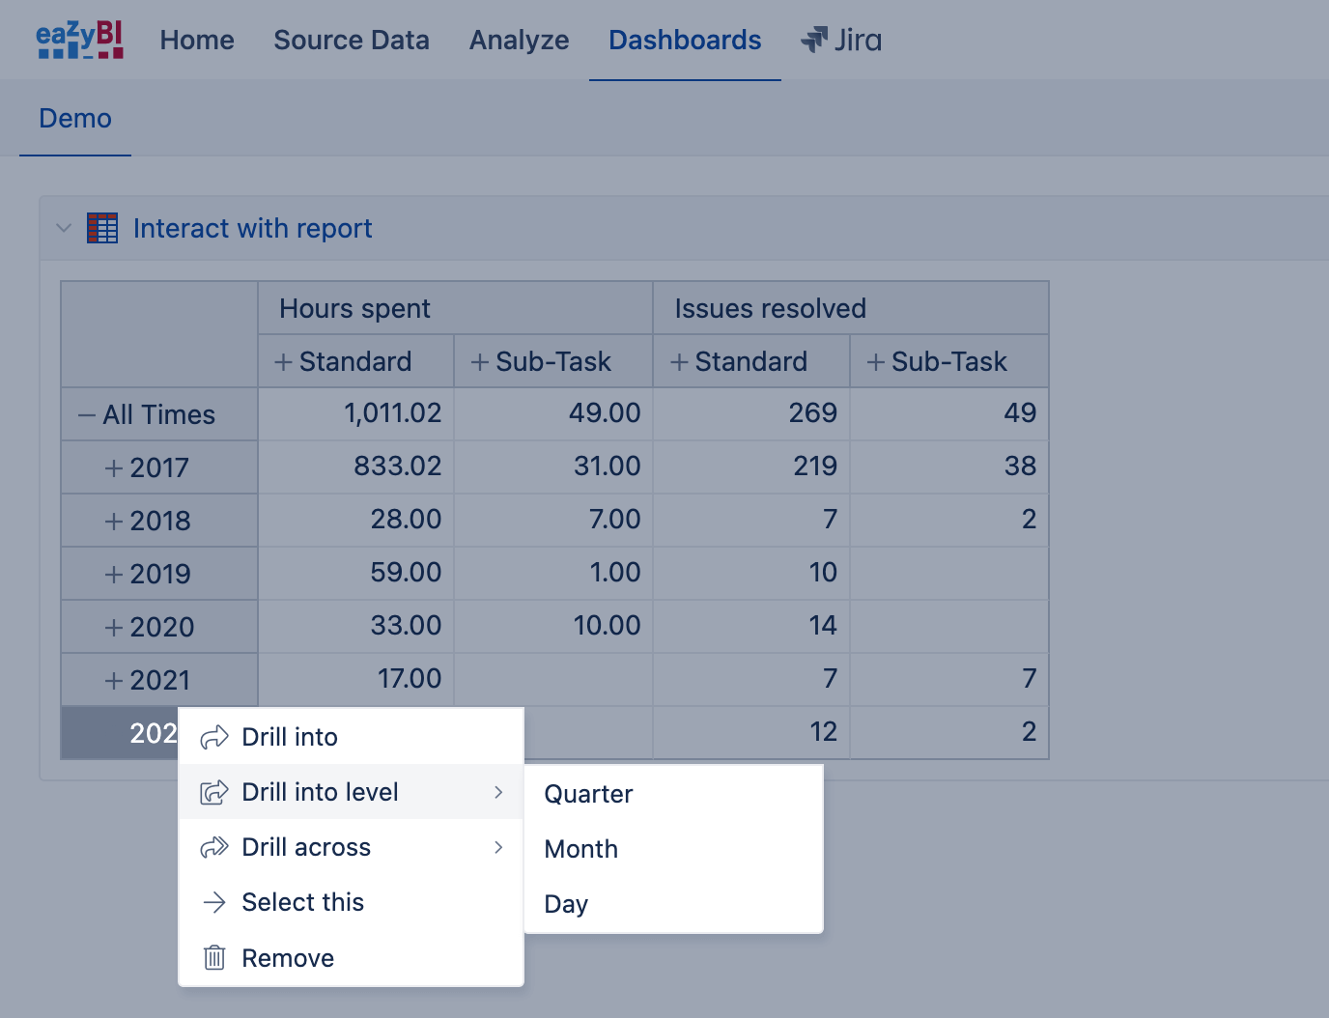Click the Select this arrow icon
Viewport: 1329px width, 1018px height.
214,902
